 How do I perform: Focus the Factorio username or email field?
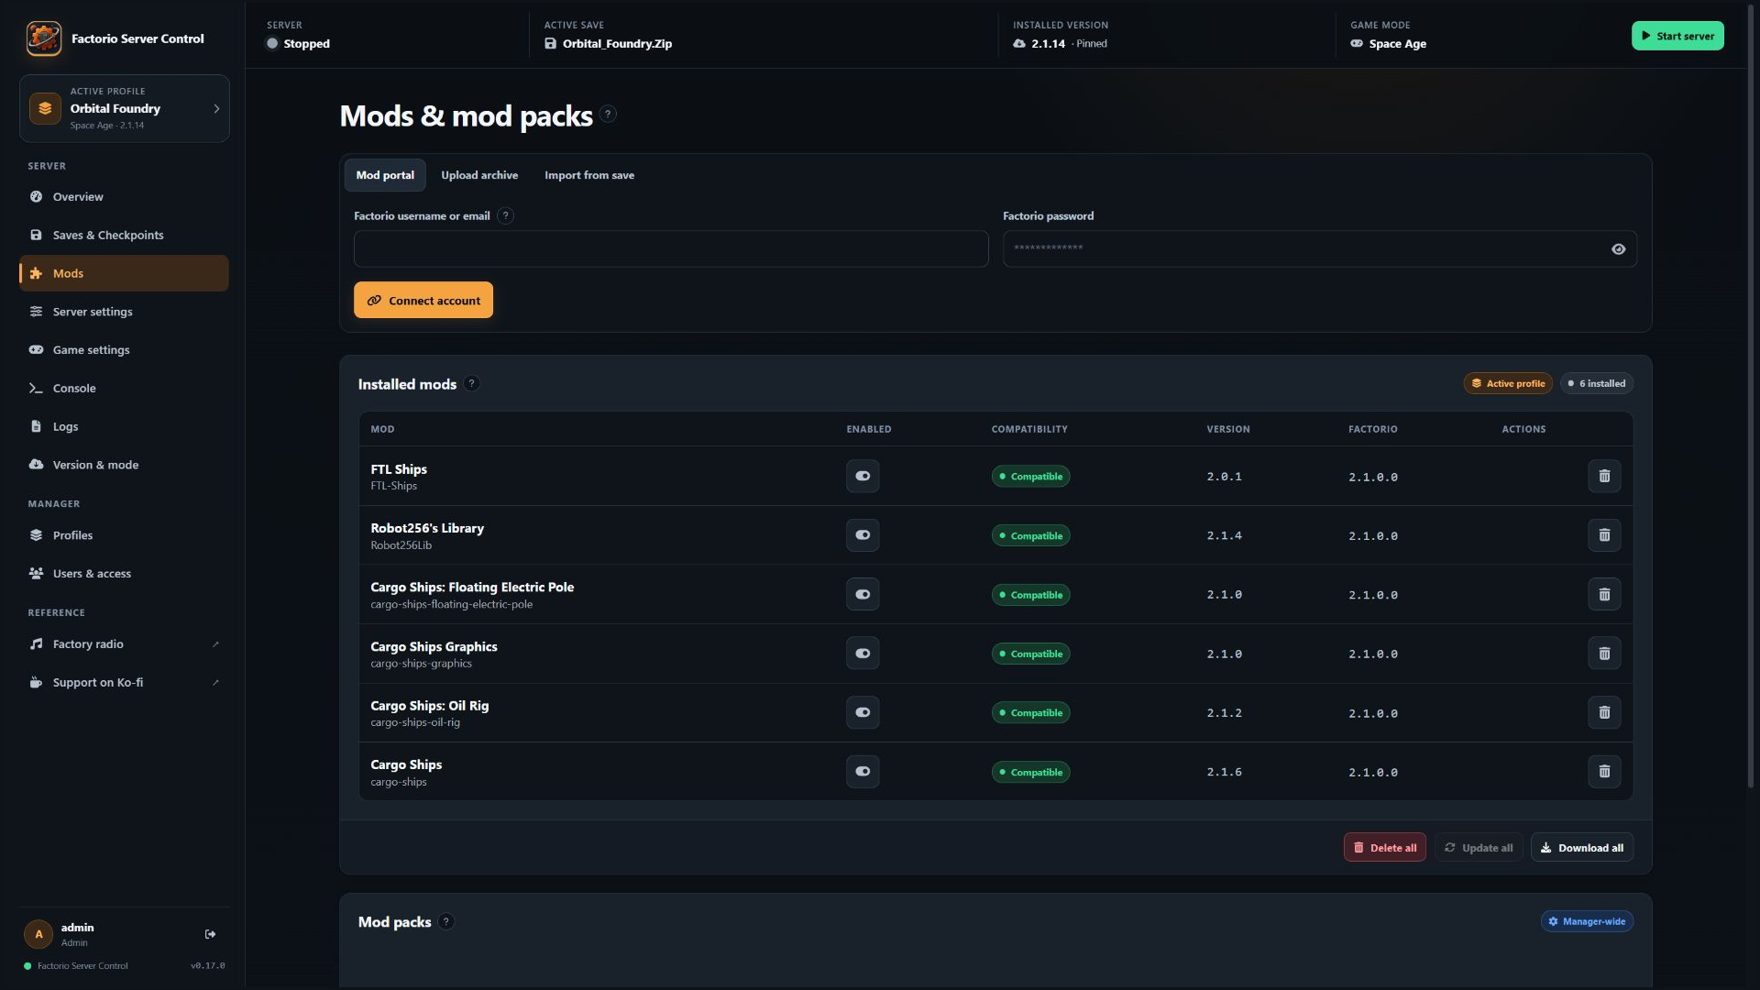pos(671,249)
